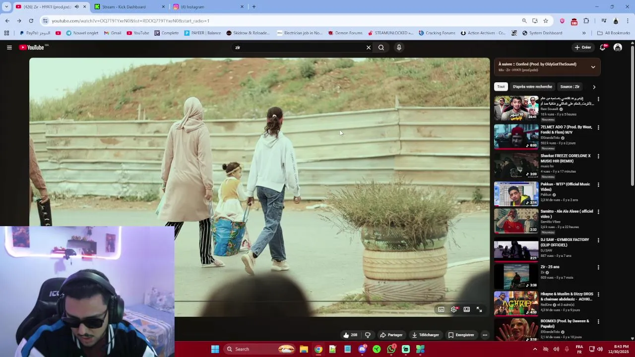635x357 pixels.
Task: Open options for Samitto - Ale Ale video
Action: tap(598, 212)
